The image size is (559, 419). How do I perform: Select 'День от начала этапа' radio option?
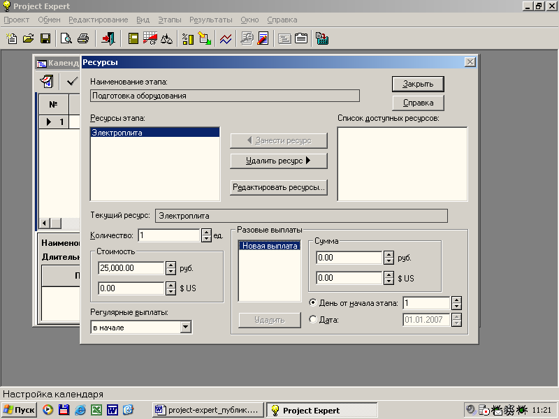[x=313, y=302]
